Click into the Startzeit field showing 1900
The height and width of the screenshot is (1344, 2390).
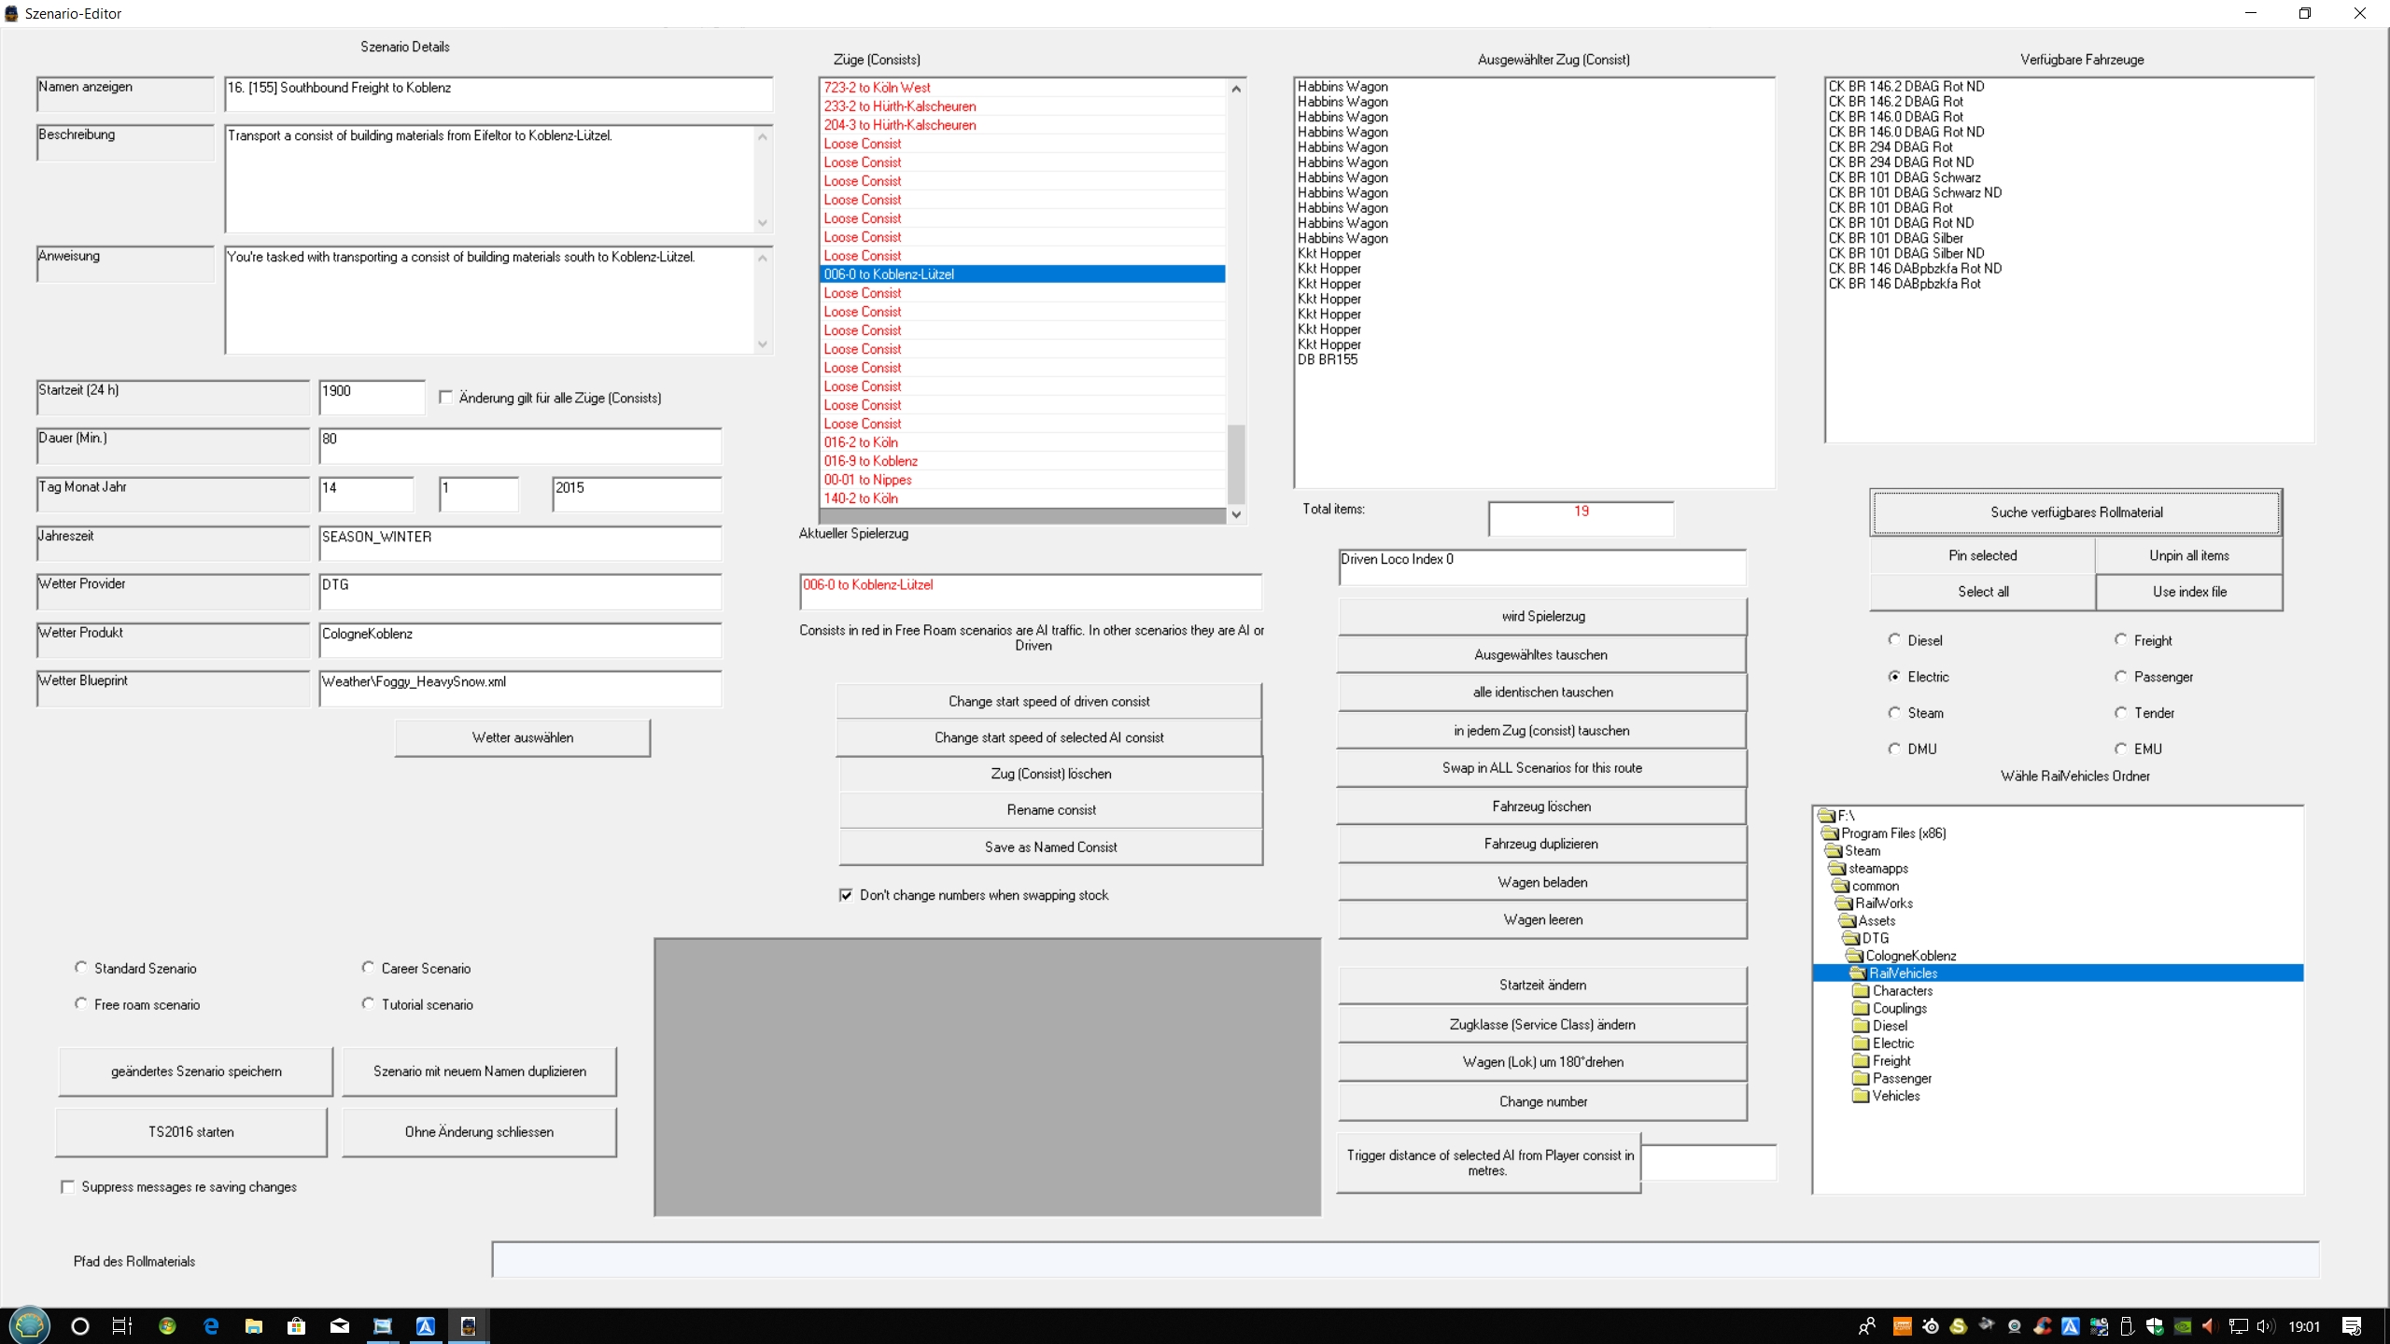[372, 397]
